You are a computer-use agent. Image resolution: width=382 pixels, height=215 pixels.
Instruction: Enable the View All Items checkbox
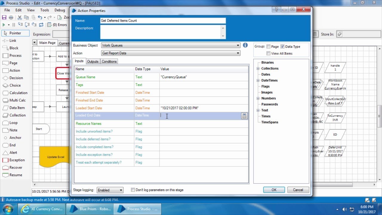click(x=269, y=53)
